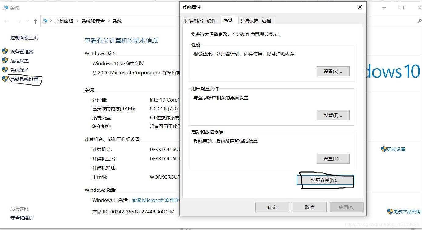Click shield icon beside 设备管理器

tap(5, 51)
